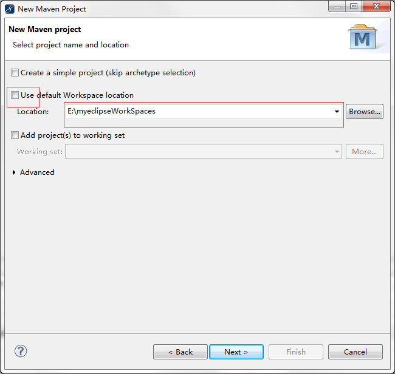Enable Create a simple project checkbox
The image size is (395, 374).
pyautogui.click(x=15, y=73)
